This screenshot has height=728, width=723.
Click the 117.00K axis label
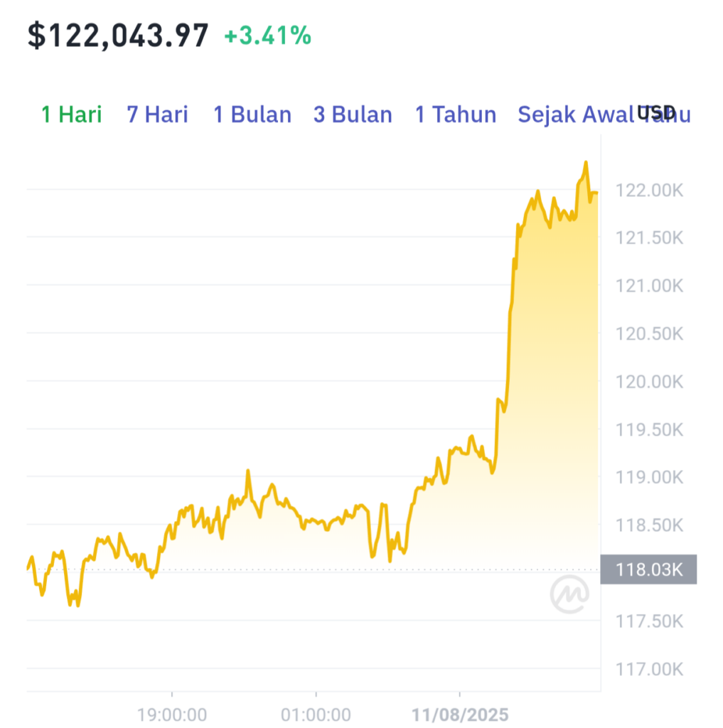649,669
